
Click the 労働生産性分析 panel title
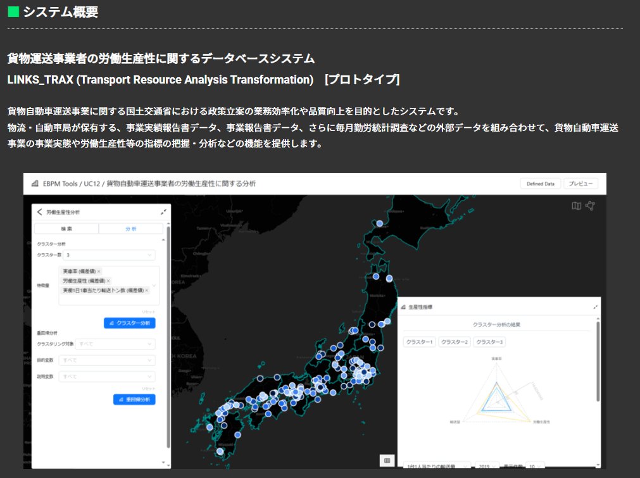pyautogui.click(x=63, y=212)
